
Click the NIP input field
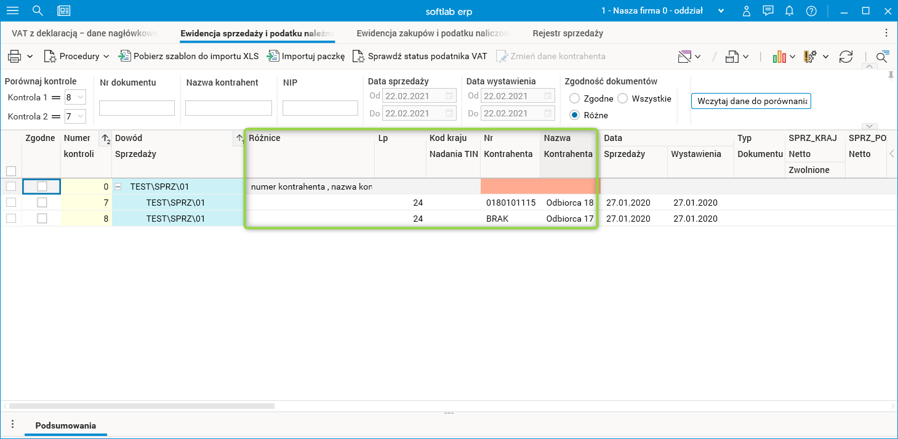point(320,108)
